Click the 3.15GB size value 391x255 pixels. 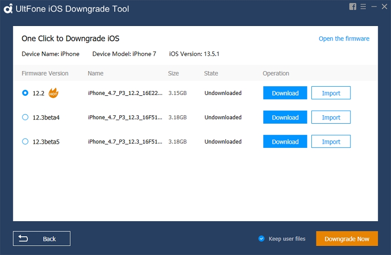coord(177,93)
